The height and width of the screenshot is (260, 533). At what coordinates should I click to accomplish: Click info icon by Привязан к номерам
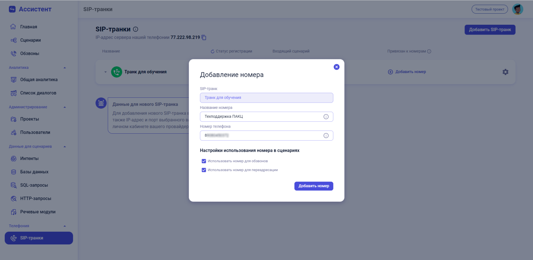click(x=429, y=51)
